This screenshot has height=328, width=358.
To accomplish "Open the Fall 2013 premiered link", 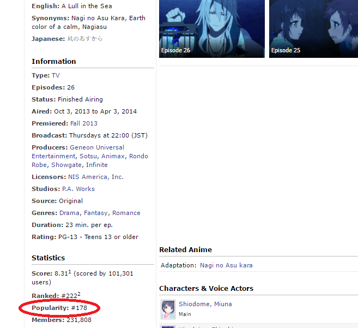I will (x=84, y=123).
